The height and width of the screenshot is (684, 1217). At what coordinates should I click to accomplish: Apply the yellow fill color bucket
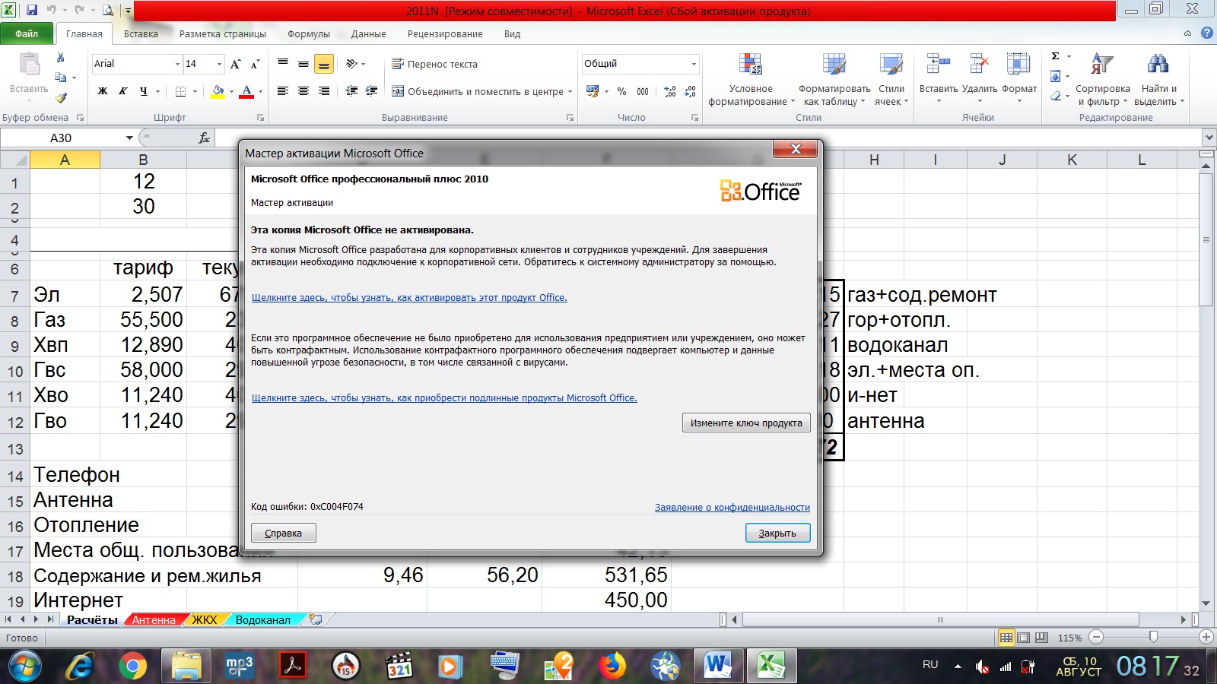coord(218,91)
